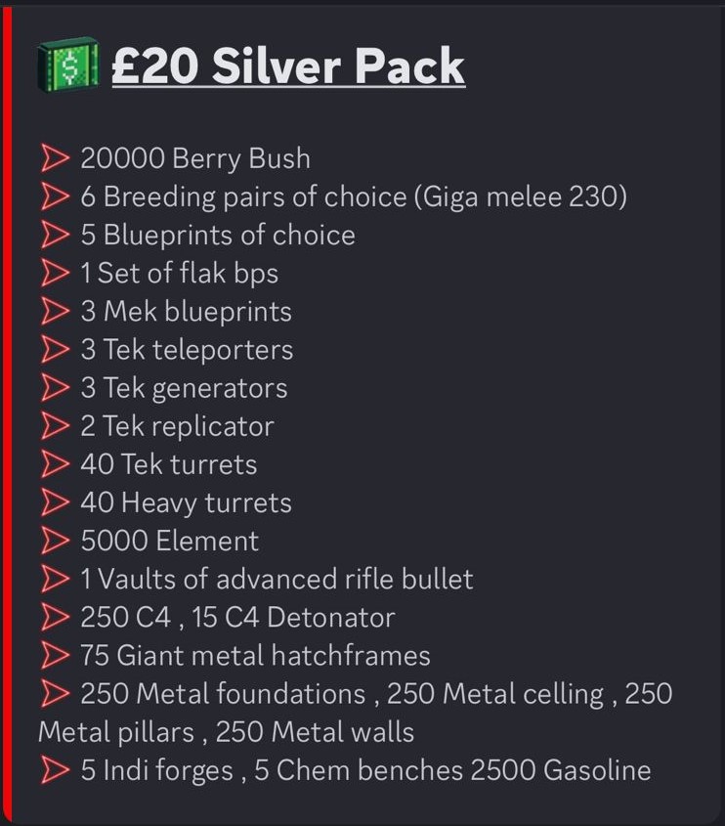This screenshot has width=725, height=826.
Task: Select the arrow bullet before 40 Heavy turrets
Action: tap(55, 502)
